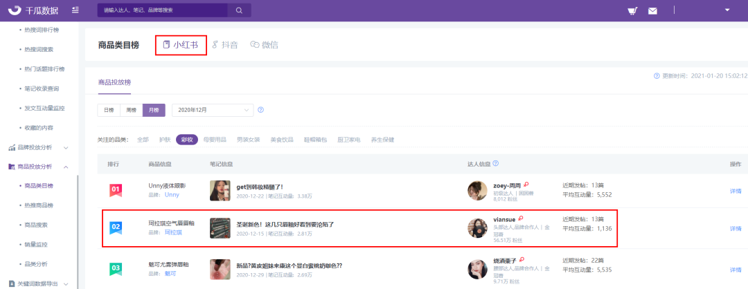
Task: Open sidebar item 商品类目榜
Action: click(39, 186)
